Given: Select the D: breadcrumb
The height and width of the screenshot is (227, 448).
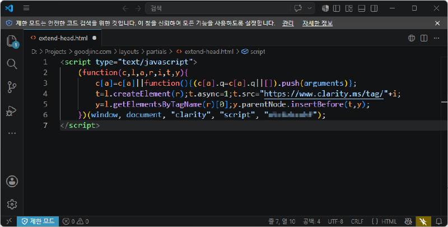Looking at the screenshot, I should pos(34,52).
